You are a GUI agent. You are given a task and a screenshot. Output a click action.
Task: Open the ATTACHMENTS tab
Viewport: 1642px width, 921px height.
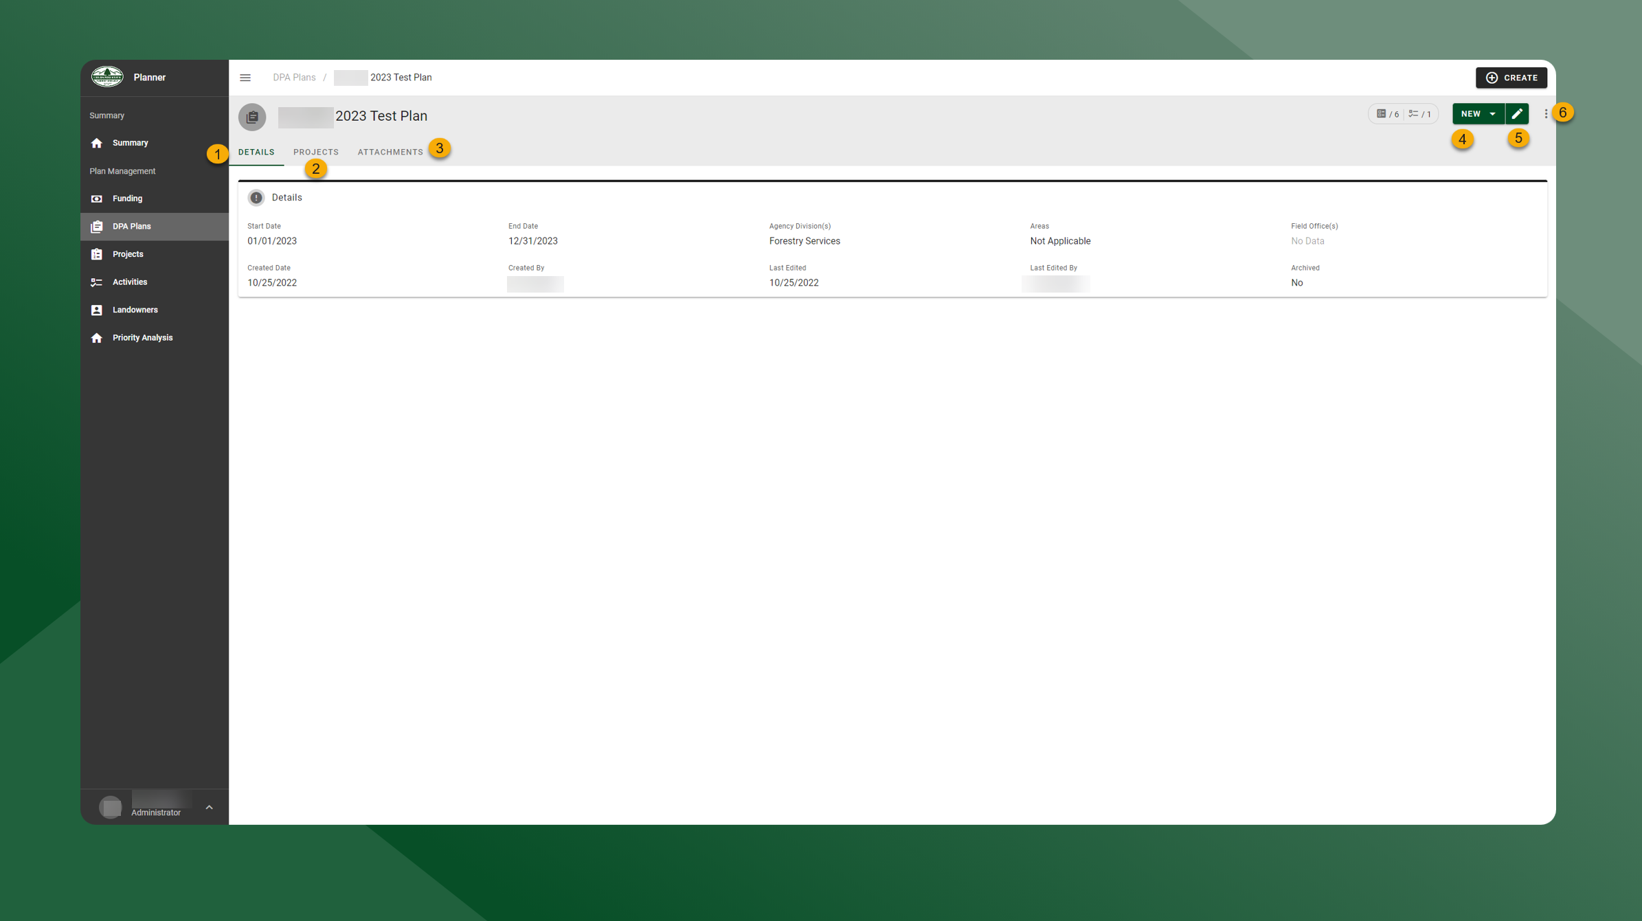coord(390,152)
